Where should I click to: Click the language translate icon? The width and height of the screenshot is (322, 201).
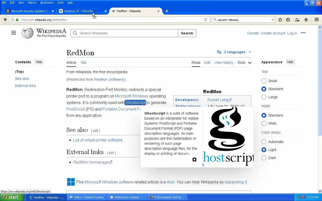tap(219, 52)
